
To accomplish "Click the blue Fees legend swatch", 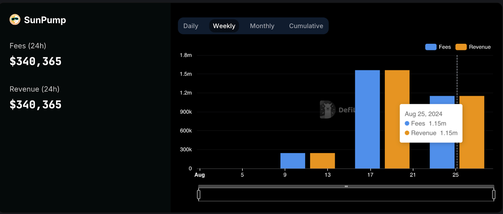I will (431, 47).
